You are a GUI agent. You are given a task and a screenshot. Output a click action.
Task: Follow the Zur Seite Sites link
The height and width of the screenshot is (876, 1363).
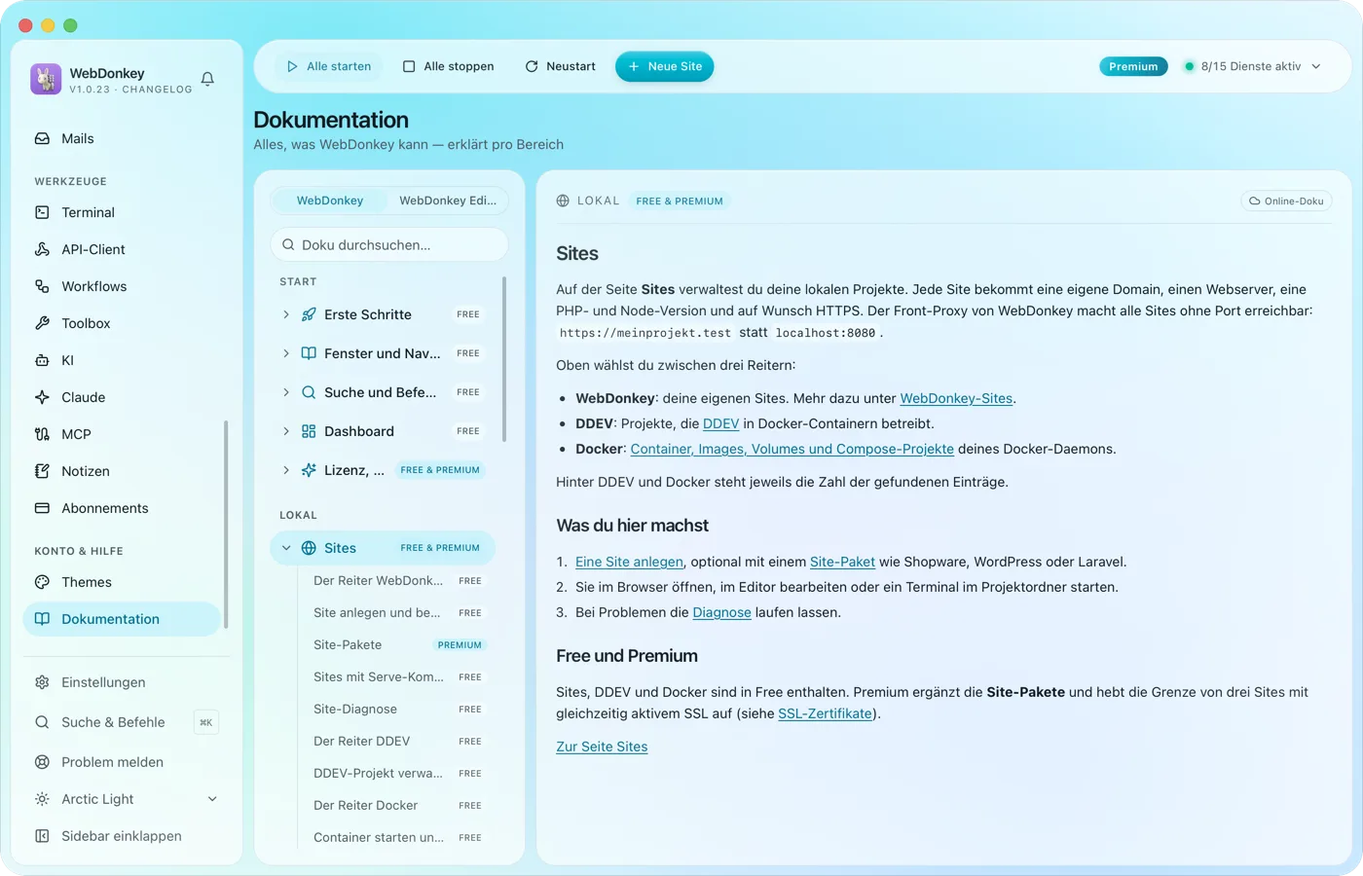[602, 747]
